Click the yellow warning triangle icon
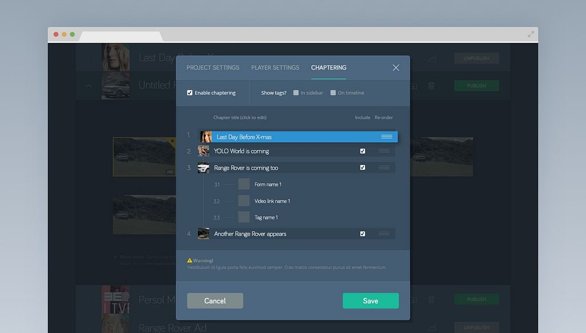 (190, 260)
